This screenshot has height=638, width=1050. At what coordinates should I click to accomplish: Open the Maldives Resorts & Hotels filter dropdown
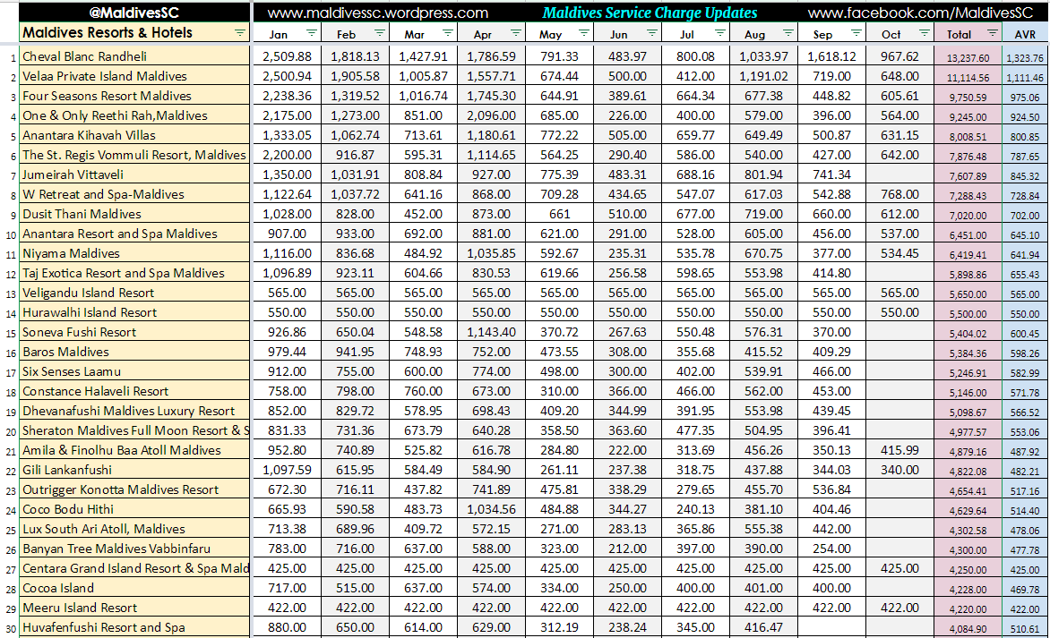pos(240,33)
